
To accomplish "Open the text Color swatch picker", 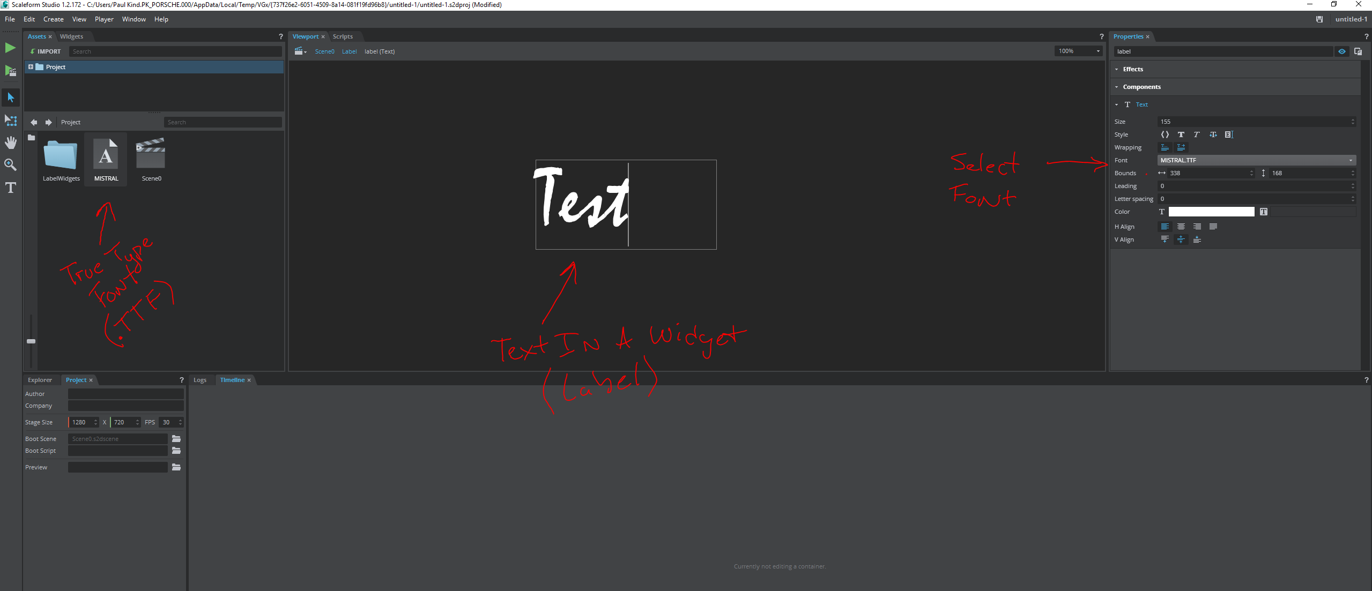I will point(1212,211).
